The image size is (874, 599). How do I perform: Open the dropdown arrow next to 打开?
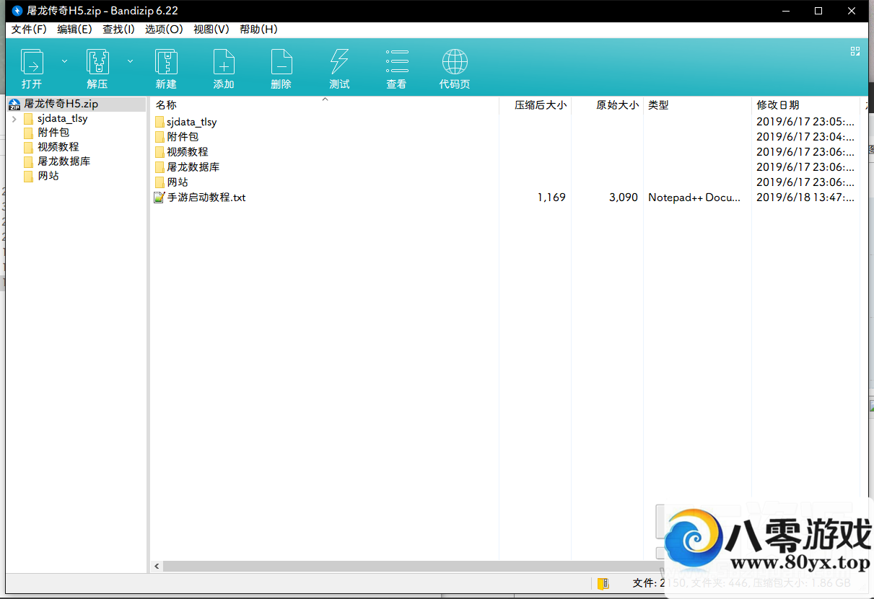[64, 62]
